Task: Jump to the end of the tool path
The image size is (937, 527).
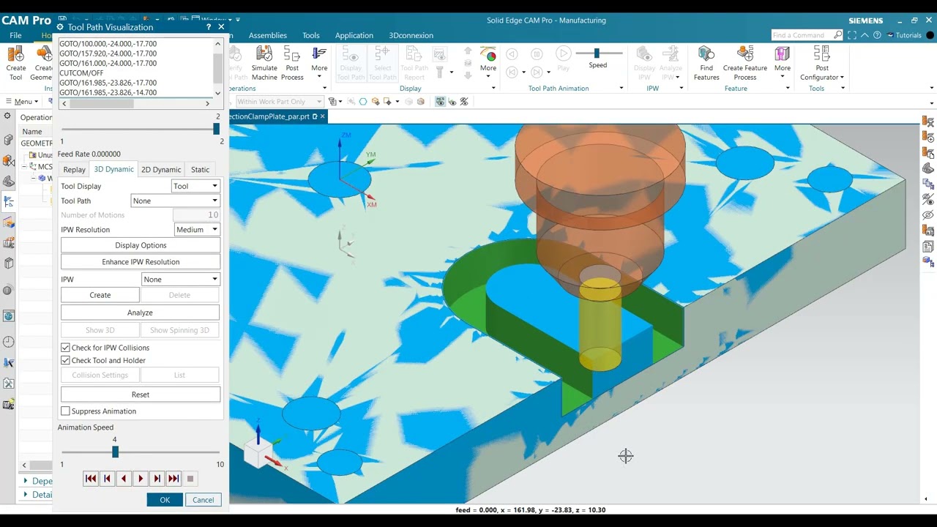Action: [x=173, y=479]
